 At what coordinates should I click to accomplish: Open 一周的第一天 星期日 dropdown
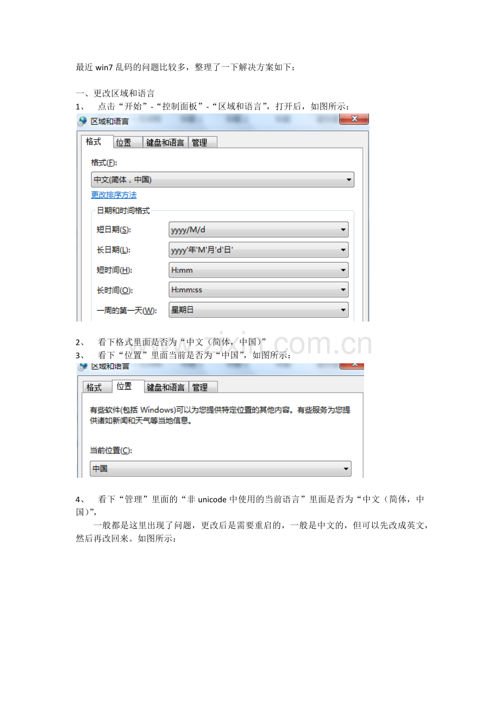259,310
